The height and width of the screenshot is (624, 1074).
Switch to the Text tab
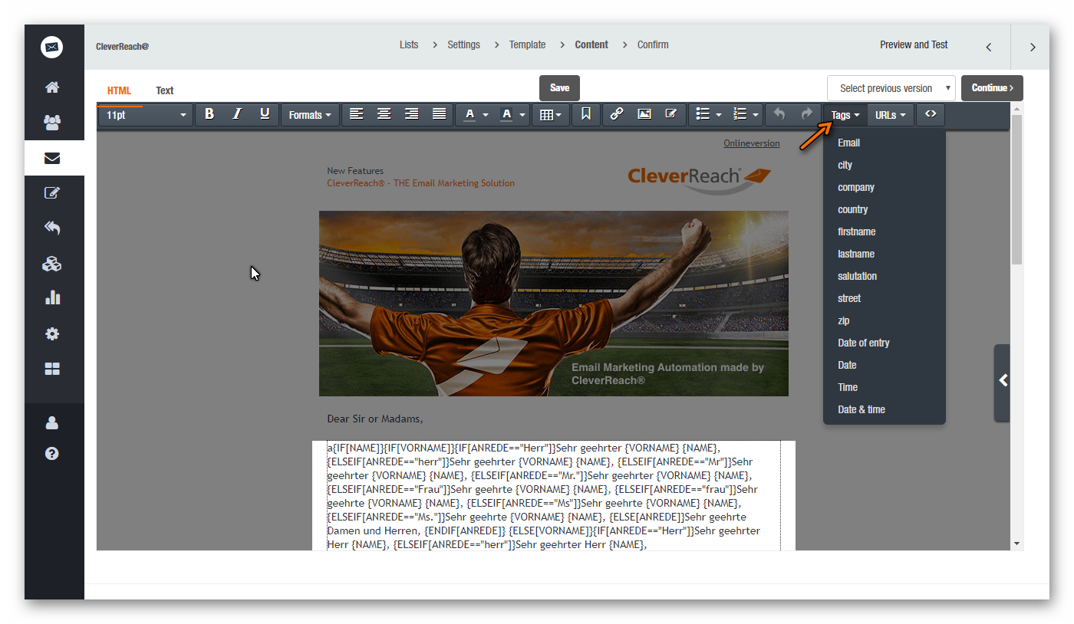click(165, 90)
